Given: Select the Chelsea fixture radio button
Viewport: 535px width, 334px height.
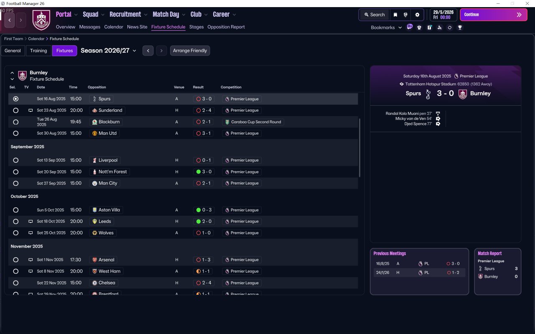Looking at the screenshot, I should (16, 283).
